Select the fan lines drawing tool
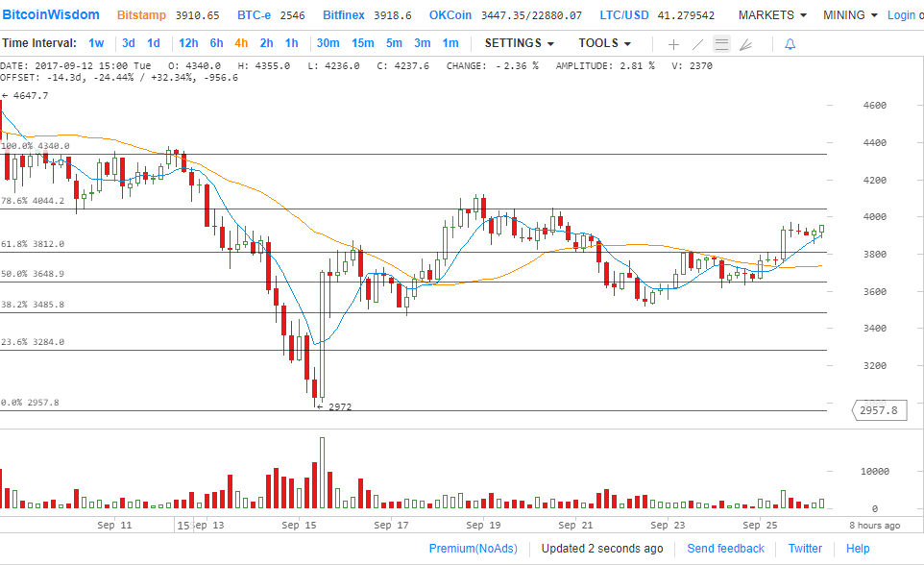924x565 pixels. tap(746, 44)
